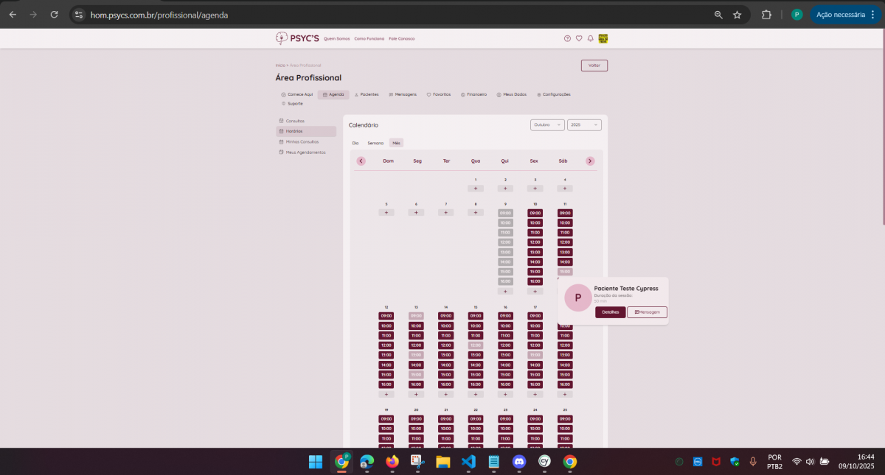Expand the Outubro month dropdown
Viewport: 885px width, 475px height.
tap(547, 125)
